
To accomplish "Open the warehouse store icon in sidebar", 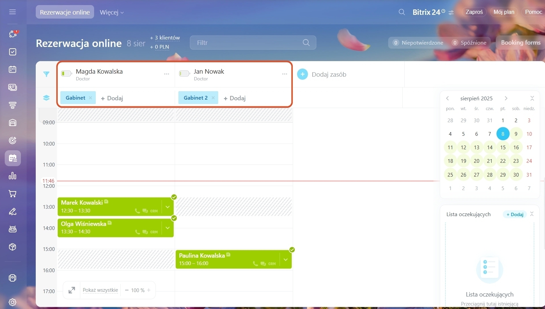I will pos(12,123).
